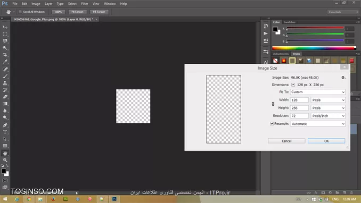
Task: Select the Rectangular Marquee tool
Action: (5, 34)
